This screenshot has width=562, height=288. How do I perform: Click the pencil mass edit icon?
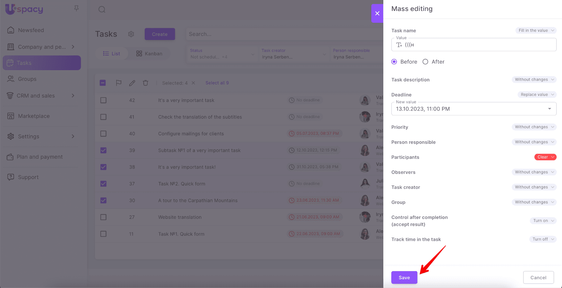(x=132, y=83)
